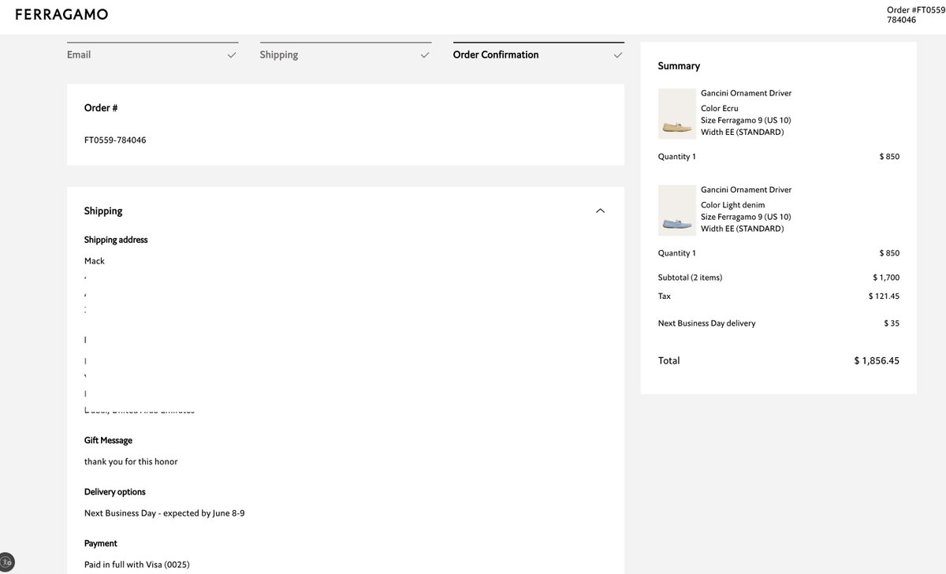The image size is (946, 574).
Task: Click the subtotal amount $ 1,700
Action: [886, 278]
